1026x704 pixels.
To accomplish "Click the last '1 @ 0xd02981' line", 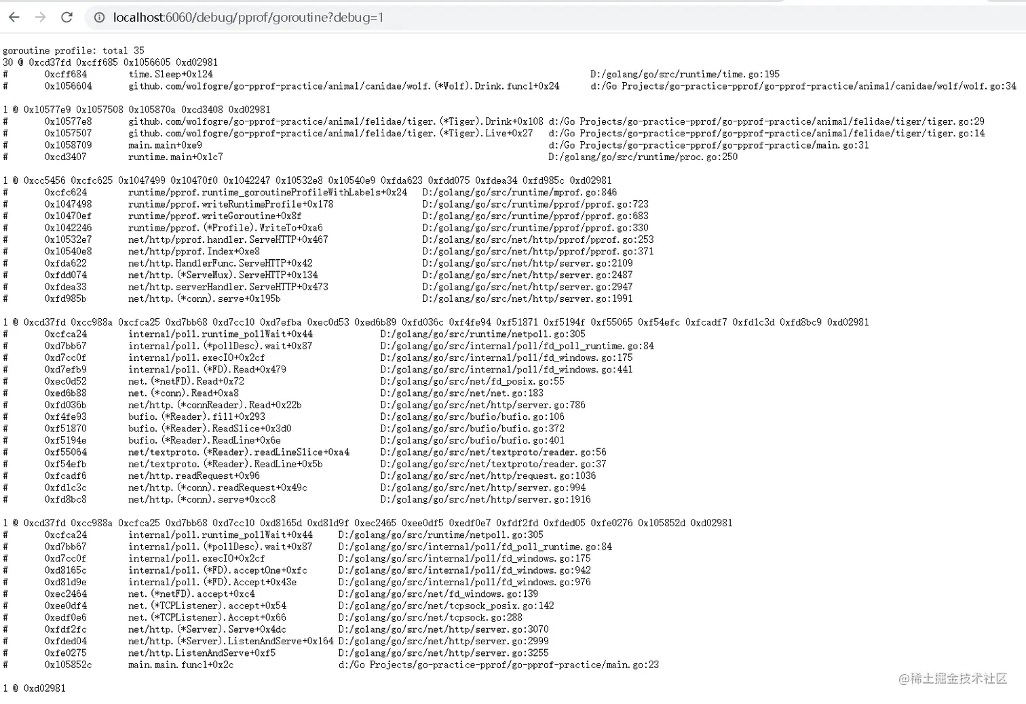I will pyautogui.click(x=34, y=688).
